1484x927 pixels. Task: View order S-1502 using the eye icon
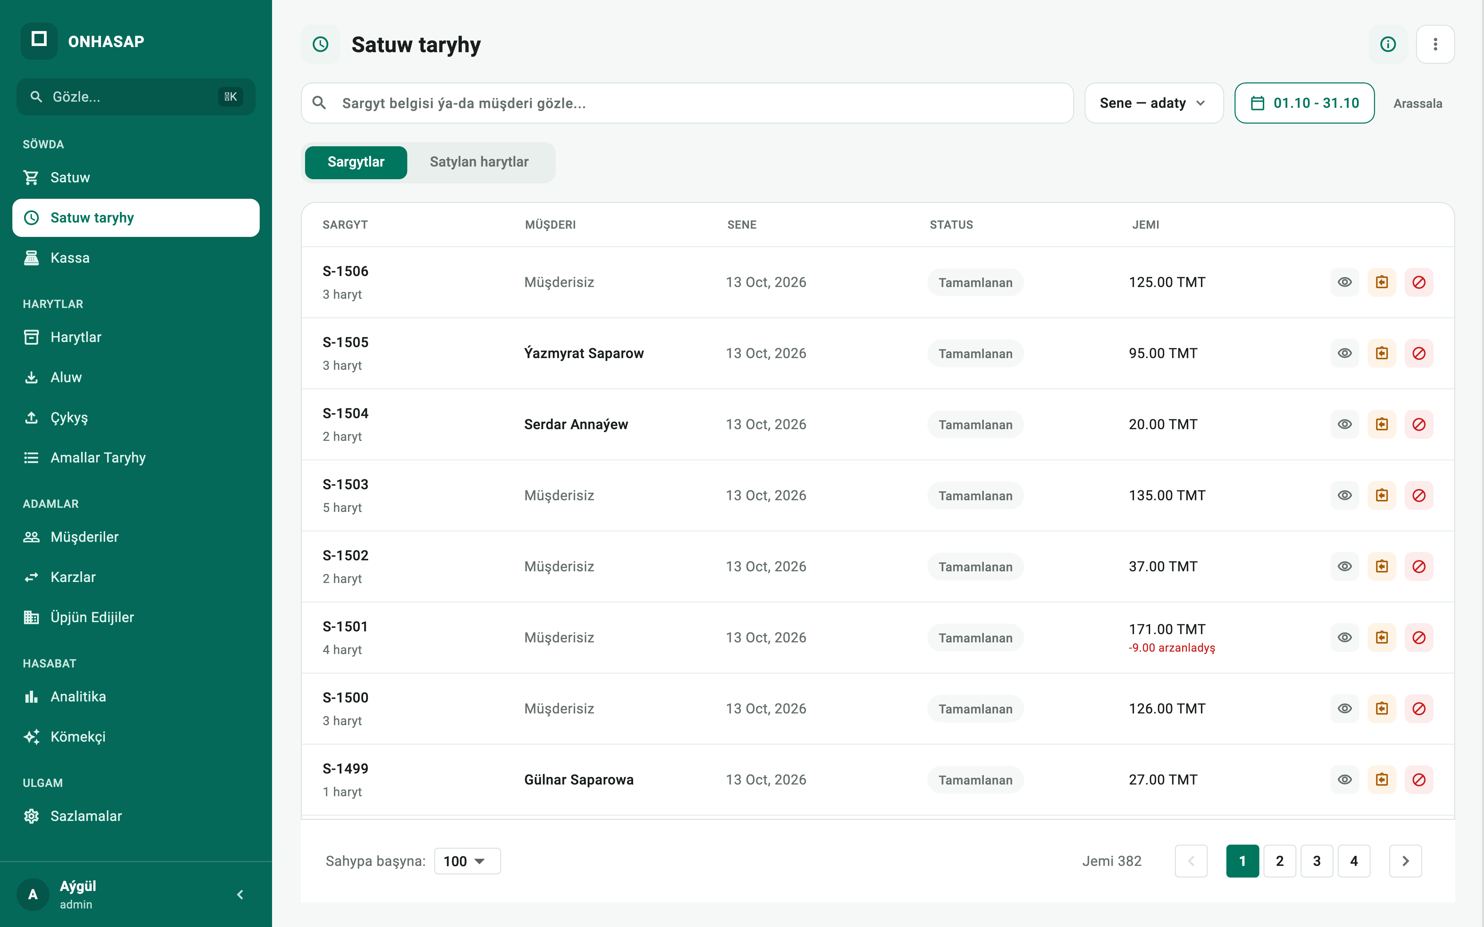coord(1345,566)
